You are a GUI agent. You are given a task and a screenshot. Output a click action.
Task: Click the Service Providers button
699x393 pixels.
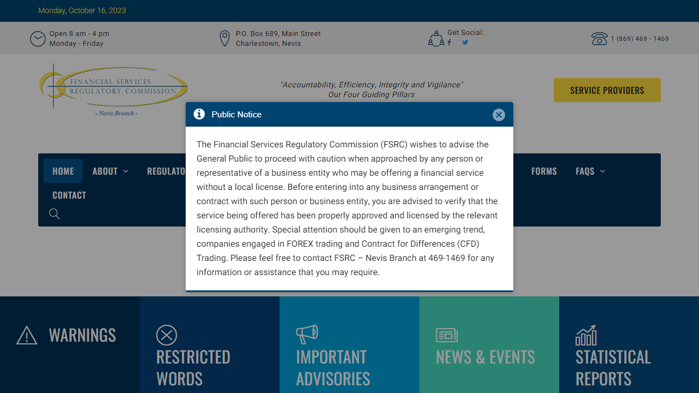607,90
